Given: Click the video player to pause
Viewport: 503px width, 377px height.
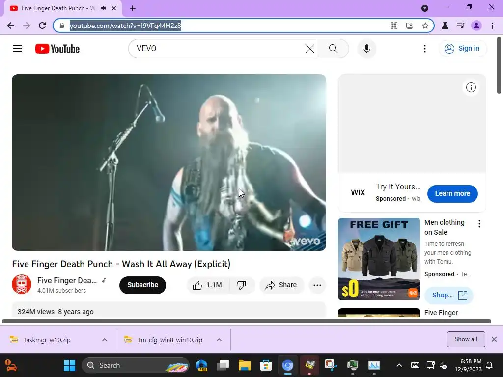Looking at the screenshot, I should (x=169, y=162).
